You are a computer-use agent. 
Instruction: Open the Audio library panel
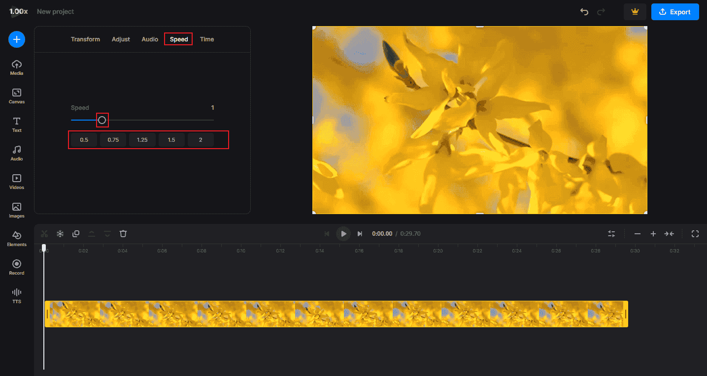tap(16, 153)
